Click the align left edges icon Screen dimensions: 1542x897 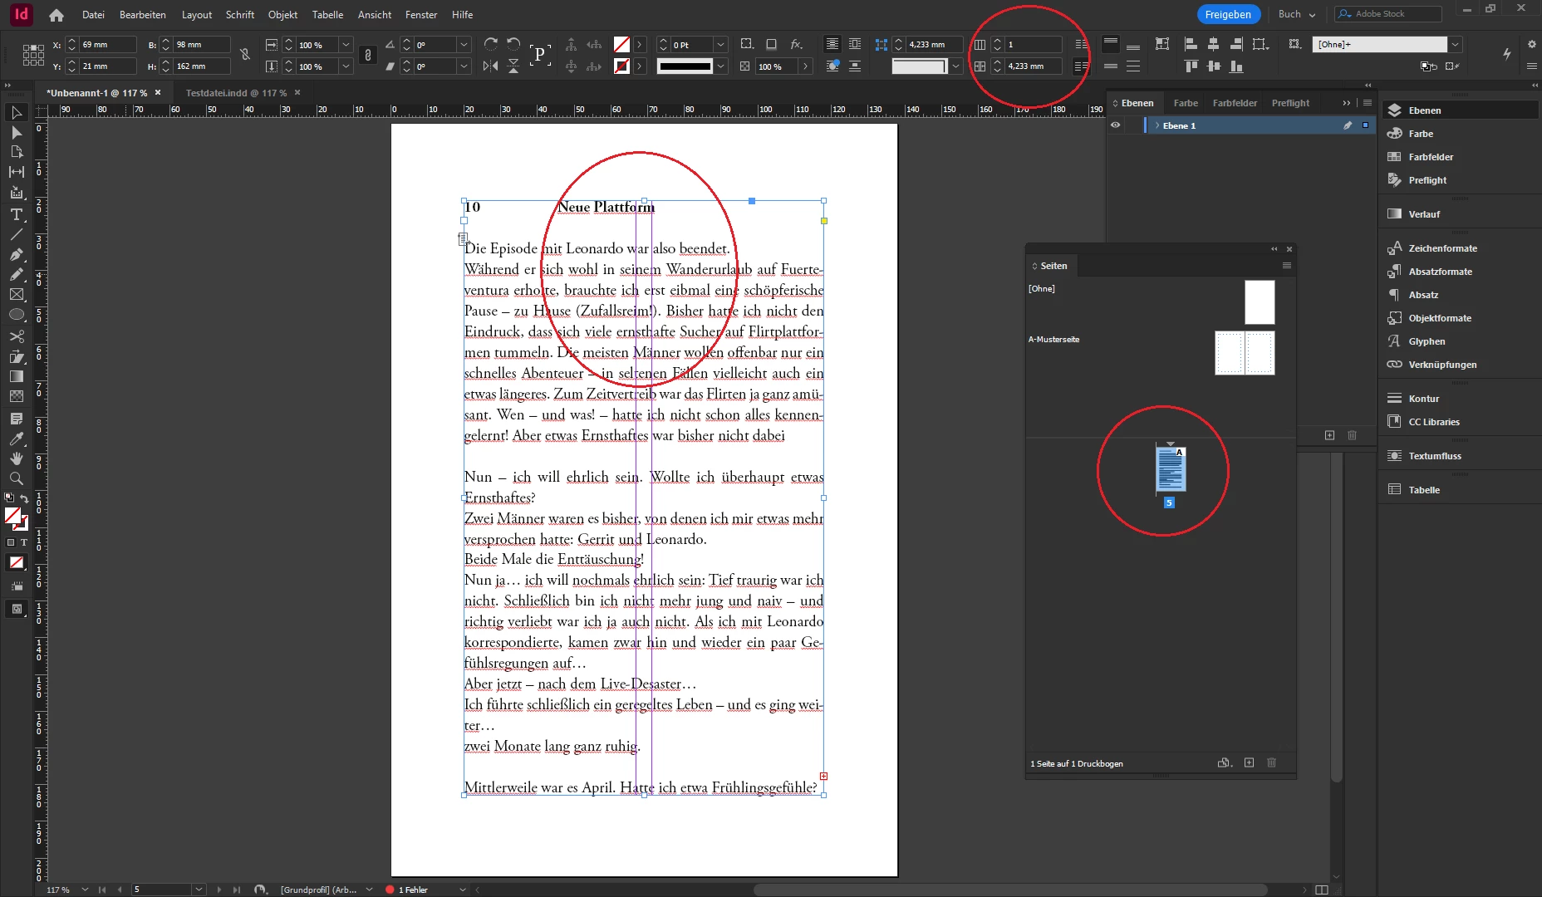click(1191, 44)
